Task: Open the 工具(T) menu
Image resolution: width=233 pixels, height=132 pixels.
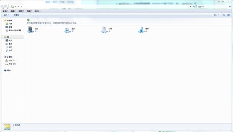Action: tap(29, 11)
